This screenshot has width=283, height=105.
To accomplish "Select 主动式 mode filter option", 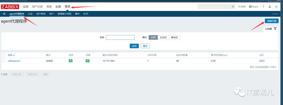I will (x=163, y=37).
